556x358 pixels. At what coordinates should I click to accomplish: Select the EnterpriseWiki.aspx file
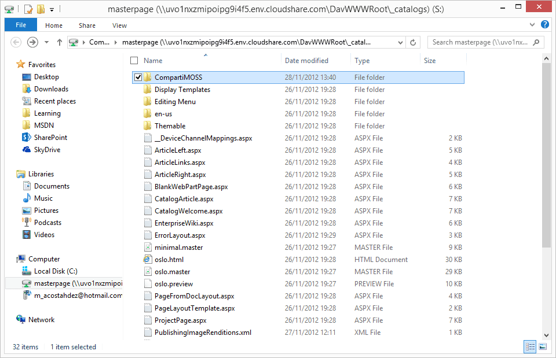point(184,223)
